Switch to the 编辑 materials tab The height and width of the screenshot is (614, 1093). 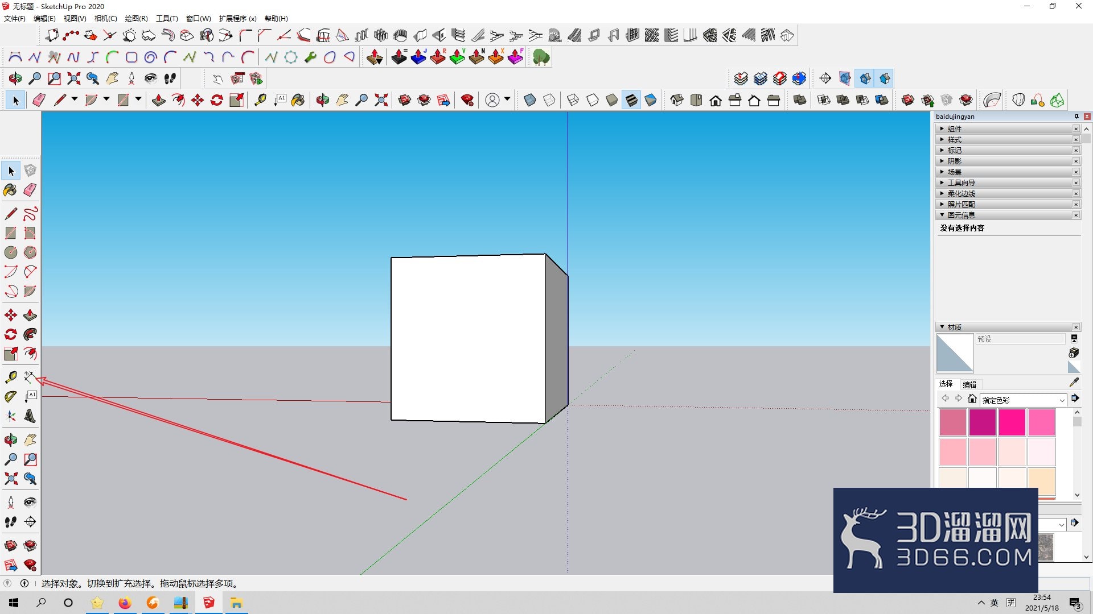(970, 385)
